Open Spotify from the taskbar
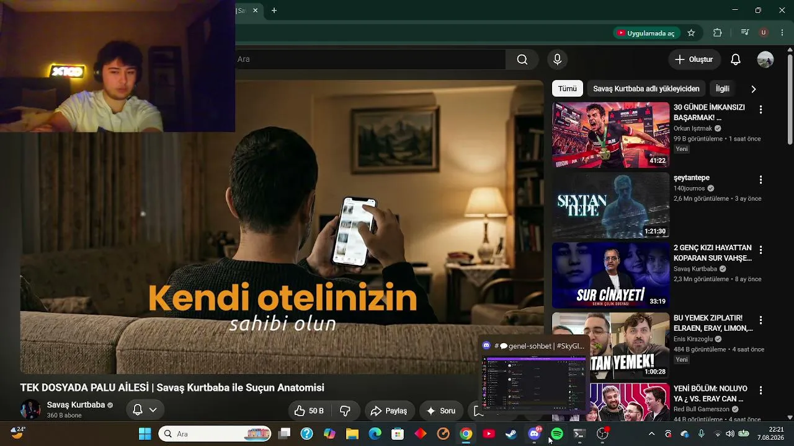This screenshot has height=446, width=794. 557,434
